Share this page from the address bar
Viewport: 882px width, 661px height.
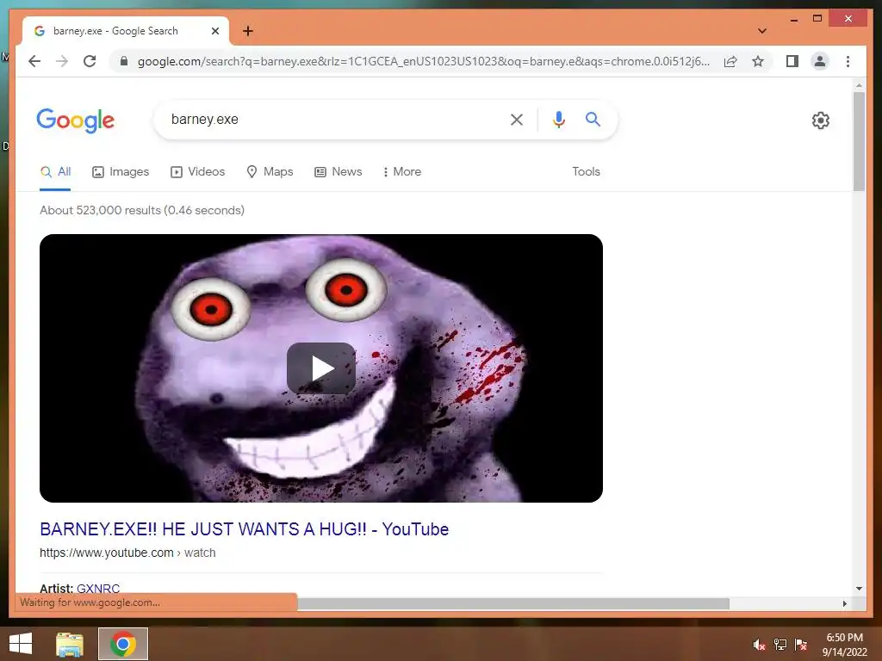point(730,61)
